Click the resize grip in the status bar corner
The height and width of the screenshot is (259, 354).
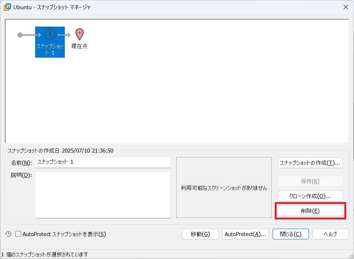[351, 256]
